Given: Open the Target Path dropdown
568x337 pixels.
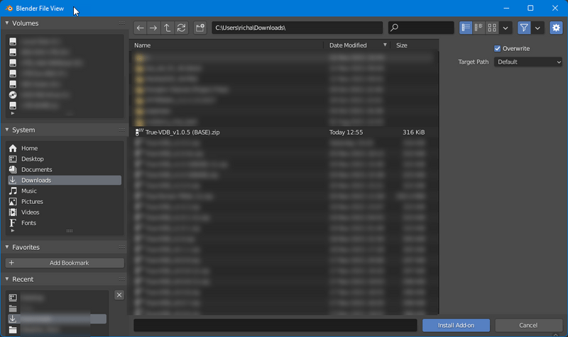Looking at the screenshot, I should tap(528, 62).
